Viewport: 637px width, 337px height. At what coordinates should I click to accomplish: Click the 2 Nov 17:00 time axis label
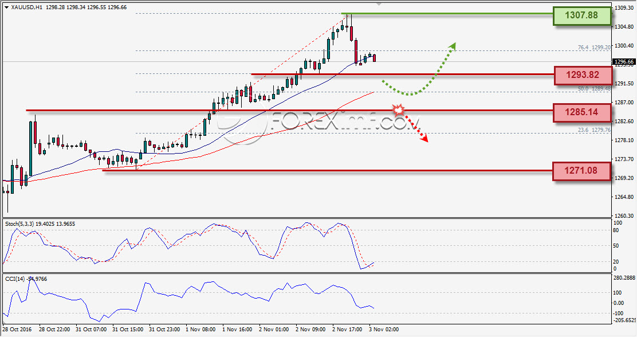[347, 330]
